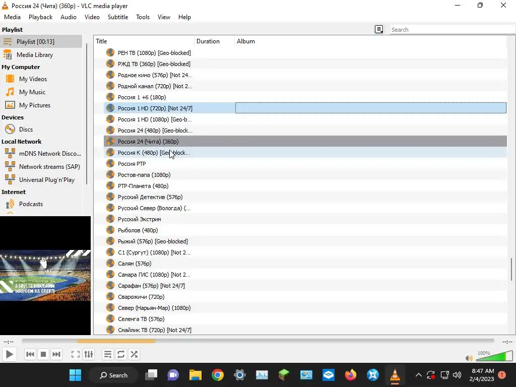This screenshot has width=516, height=387.
Task: Toggle fullscreen video mode
Action: coord(76,354)
